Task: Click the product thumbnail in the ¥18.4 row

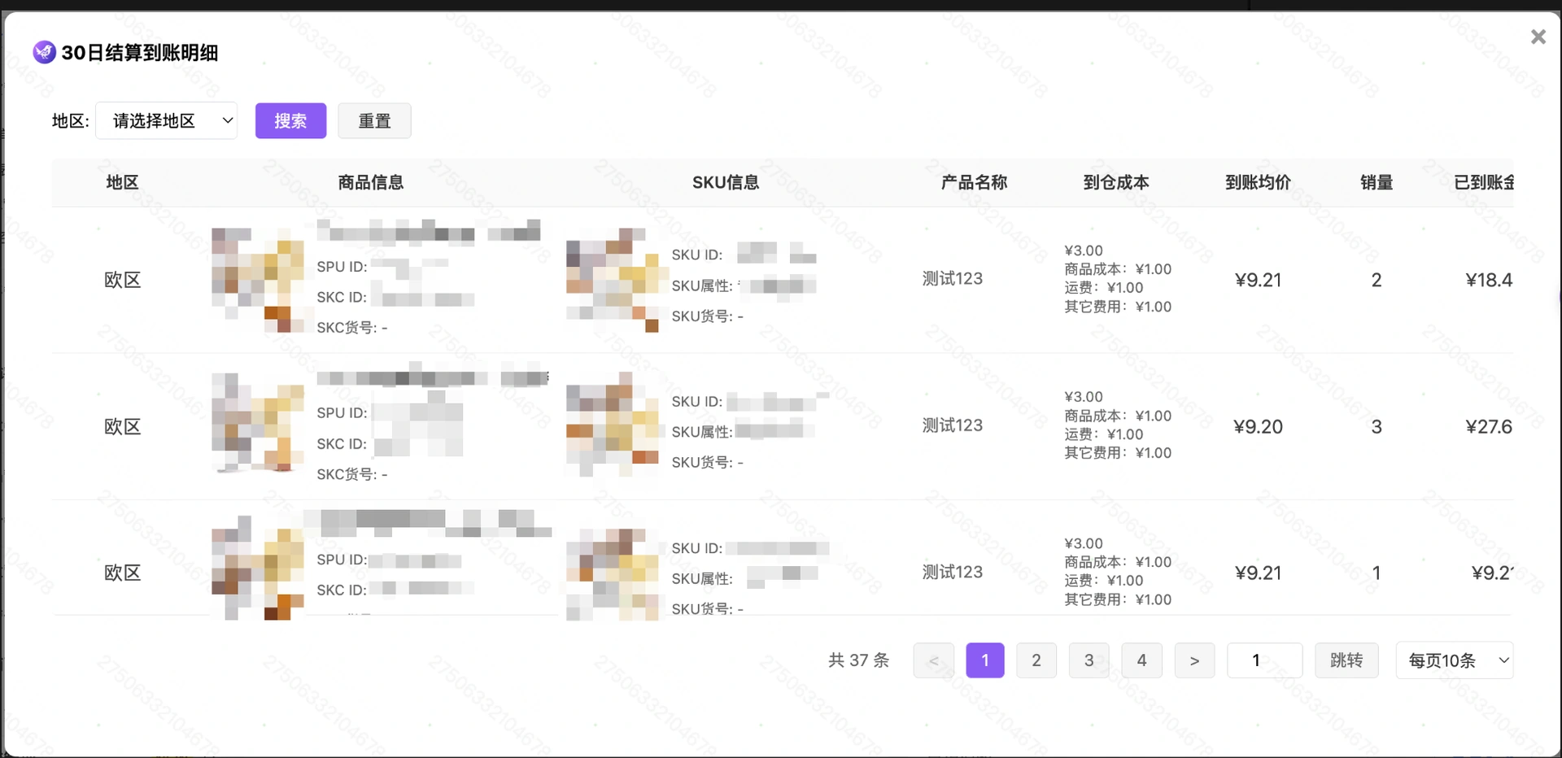Action: pyautogui.click(x=258, y=280)
